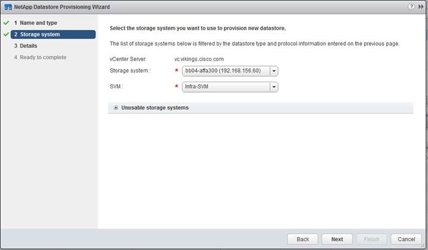
Task: Click the NetApp logo icon in title bar
Action: pos(8,7)
